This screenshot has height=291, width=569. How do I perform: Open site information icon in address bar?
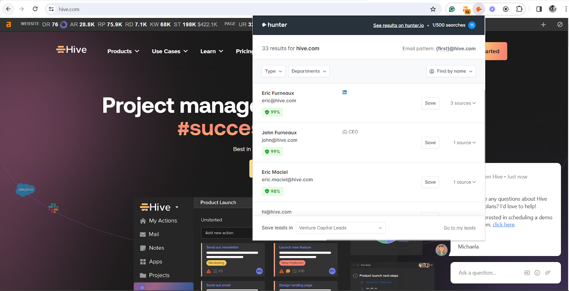tap(51, 9)
